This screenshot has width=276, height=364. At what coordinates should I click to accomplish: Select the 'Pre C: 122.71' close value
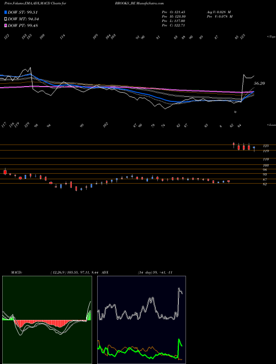[173, 25]
